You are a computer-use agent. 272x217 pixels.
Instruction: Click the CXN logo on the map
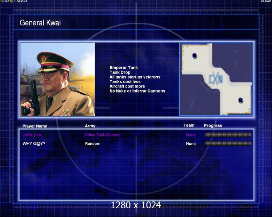(216, 79)
